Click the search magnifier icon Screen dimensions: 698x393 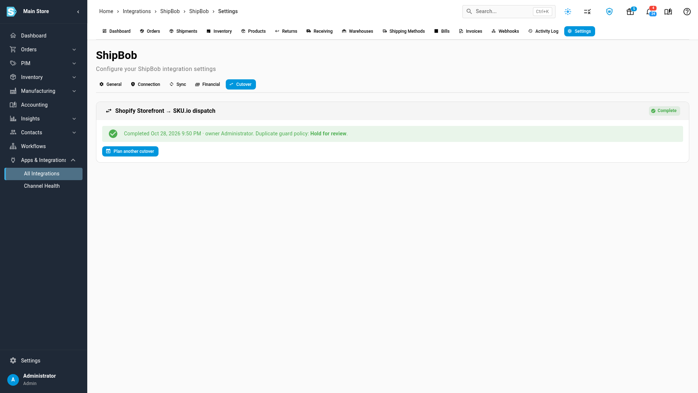469,11
